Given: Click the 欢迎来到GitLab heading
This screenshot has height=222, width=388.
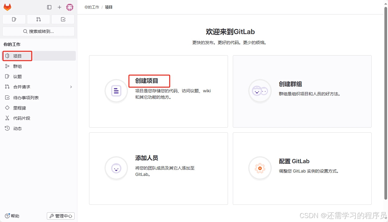Looking at the screenshot, I should coord(230,32).
